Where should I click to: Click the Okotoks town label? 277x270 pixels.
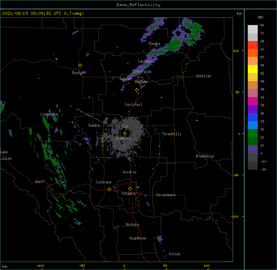click(x=132, y=224)
